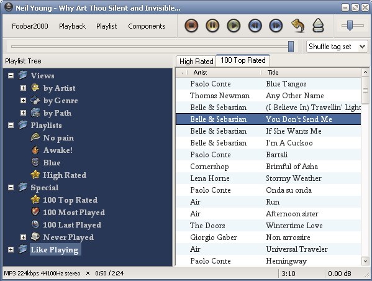Skip to previous track button

pyautogui.click(x=255, y=25)
